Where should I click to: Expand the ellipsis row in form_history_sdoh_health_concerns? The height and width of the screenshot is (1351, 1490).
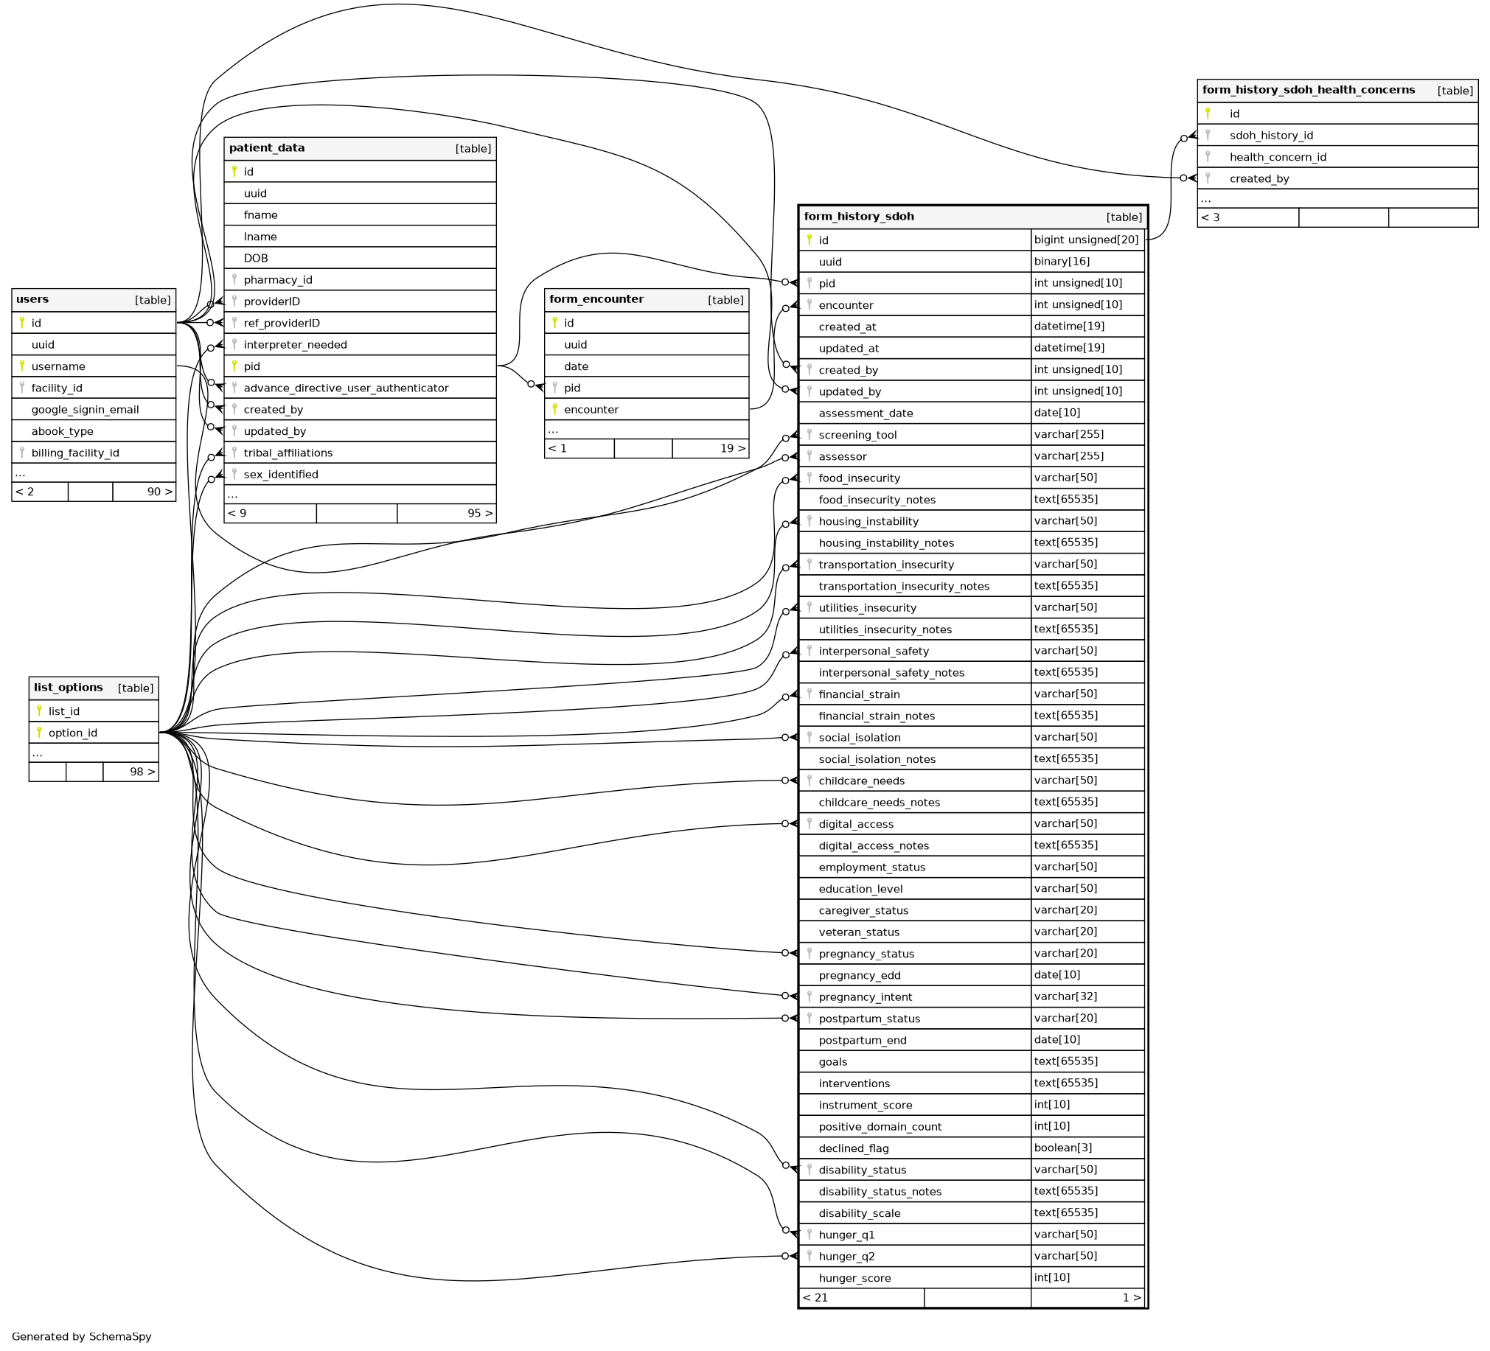[1205, 199]
